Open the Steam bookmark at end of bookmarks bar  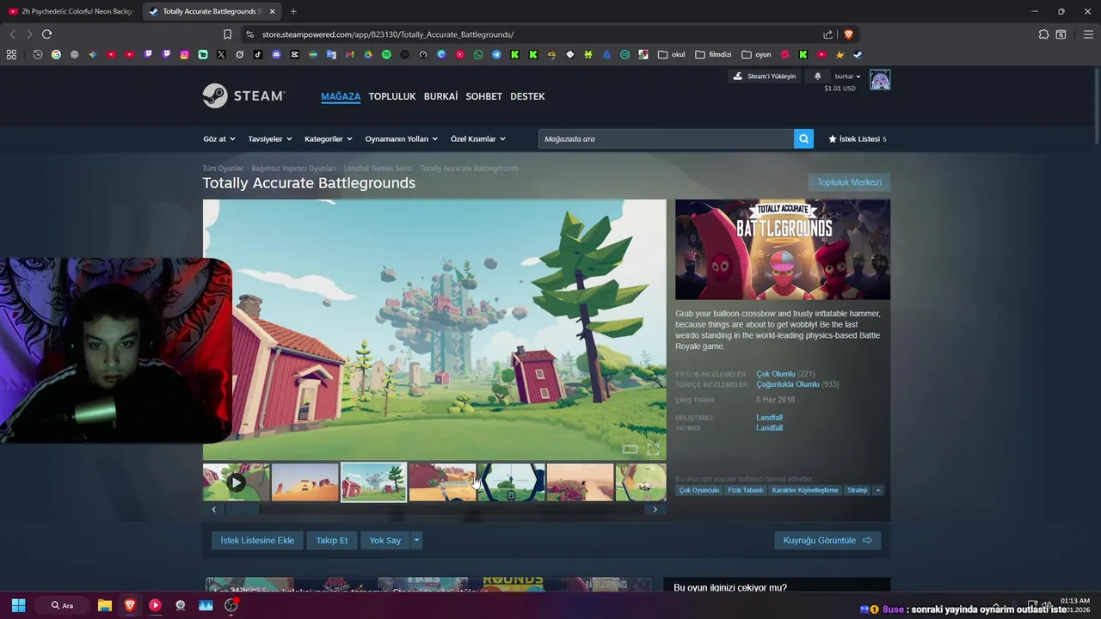click(x=858, y=54)
